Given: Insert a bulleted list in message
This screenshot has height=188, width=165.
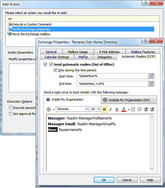Looking at the screenshot, I should coord(133,109).
